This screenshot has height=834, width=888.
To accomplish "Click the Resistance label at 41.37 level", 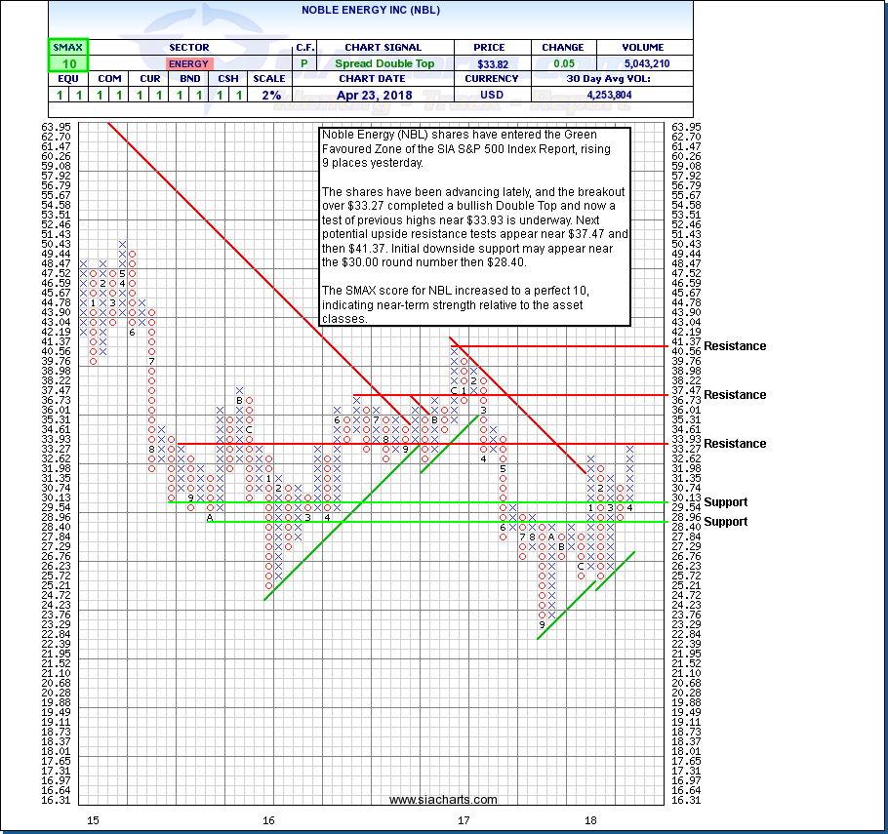I will pyautogui.click(x=735, y=346).
